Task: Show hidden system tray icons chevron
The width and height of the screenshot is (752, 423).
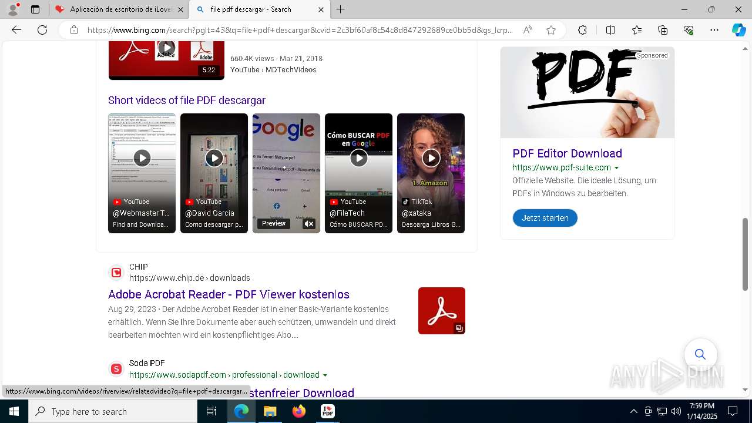Action: point(633,411)
